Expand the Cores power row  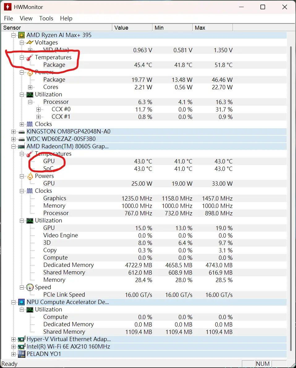coord(30,87)
